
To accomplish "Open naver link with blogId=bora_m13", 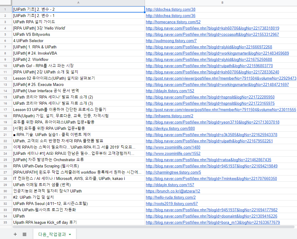I will point(213,222).
